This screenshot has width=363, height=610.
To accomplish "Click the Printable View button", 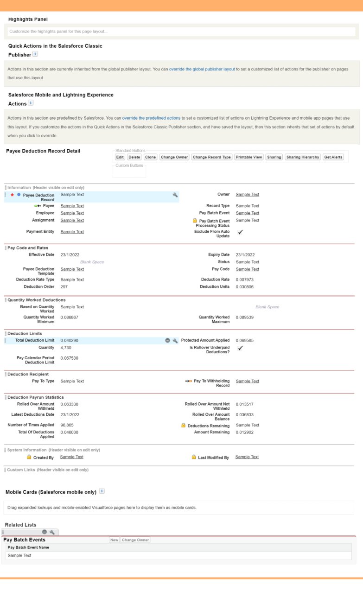I will coord(249,157).
